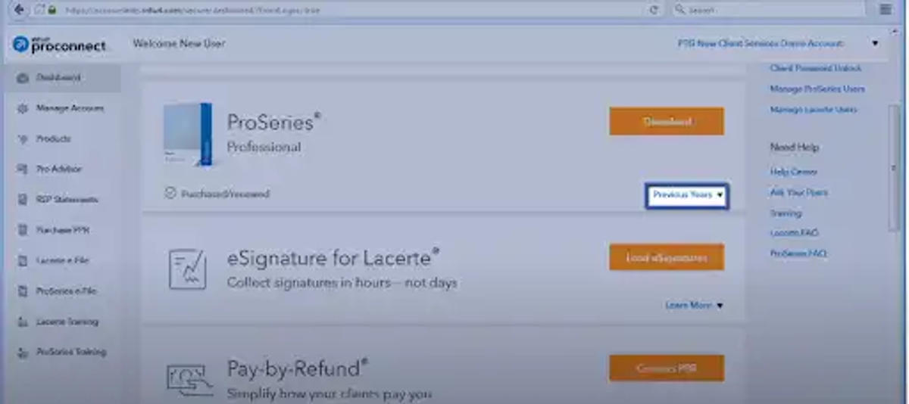
Task: Click the Pro Advisor sidebar icon
Action: pyautogui.click(x=22, y=169)
